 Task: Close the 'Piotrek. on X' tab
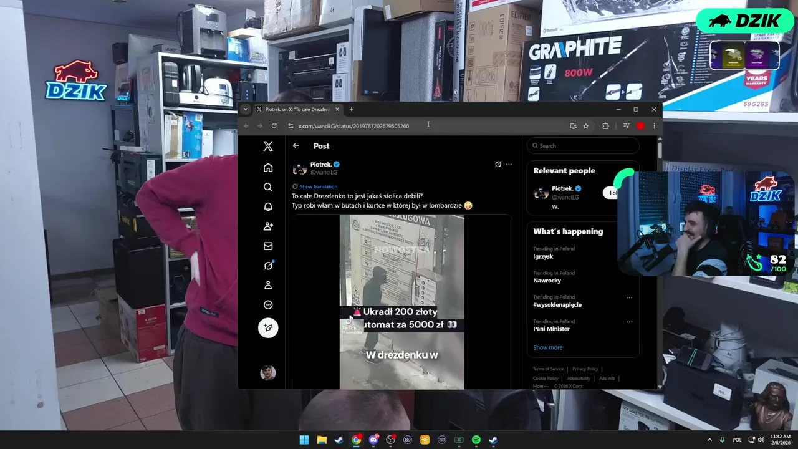pos(337,109)
